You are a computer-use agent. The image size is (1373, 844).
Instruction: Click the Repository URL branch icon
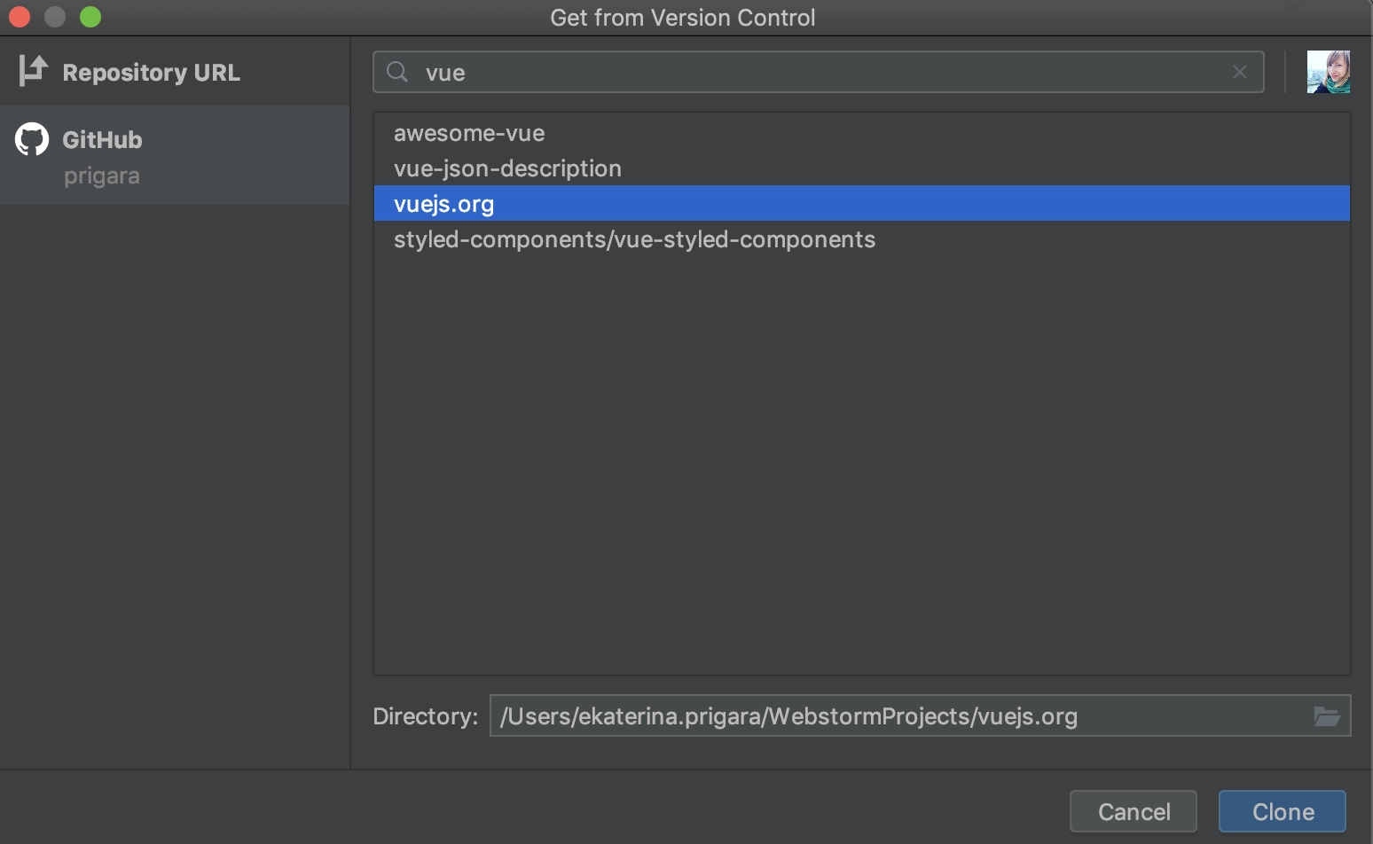pos(33,71)
